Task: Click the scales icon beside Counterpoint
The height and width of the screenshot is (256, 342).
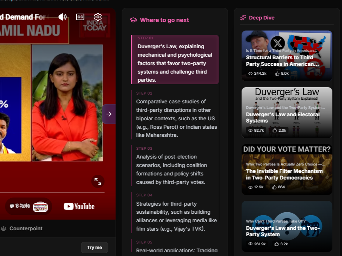Action: coord(3,228)
